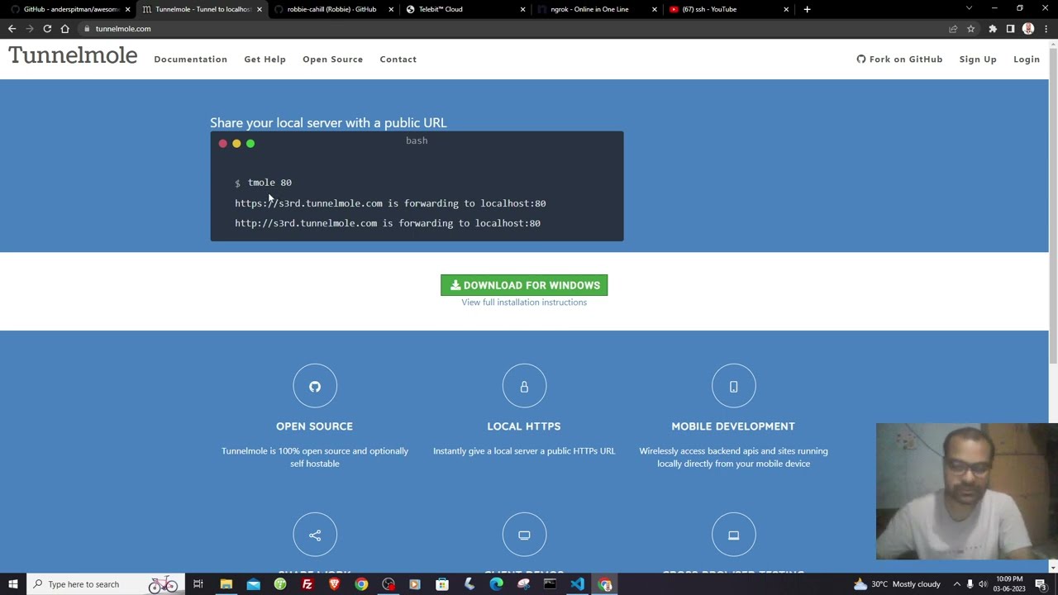The image size is (1058, 595).
Task: Open Microsoft Edge from the taskbar
Action: pyautogui.click(x=496, y=584)
